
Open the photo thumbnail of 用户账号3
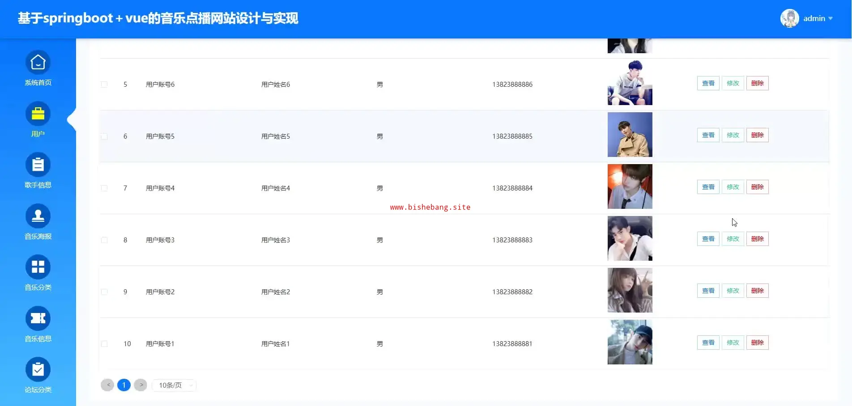pyautogui.click(x=630, y=238)
